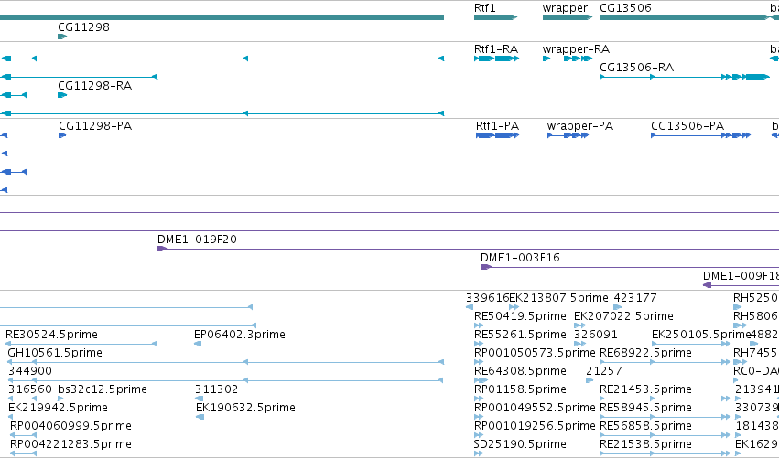Click the Rtf1-PA CDS glyph
This screenshot has height=458, width=779.
click(x=497, y=135)
